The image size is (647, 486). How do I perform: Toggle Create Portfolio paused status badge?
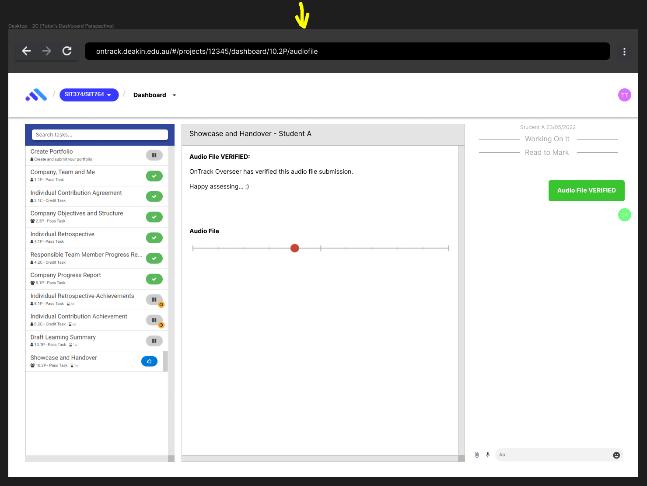point(154,155)
